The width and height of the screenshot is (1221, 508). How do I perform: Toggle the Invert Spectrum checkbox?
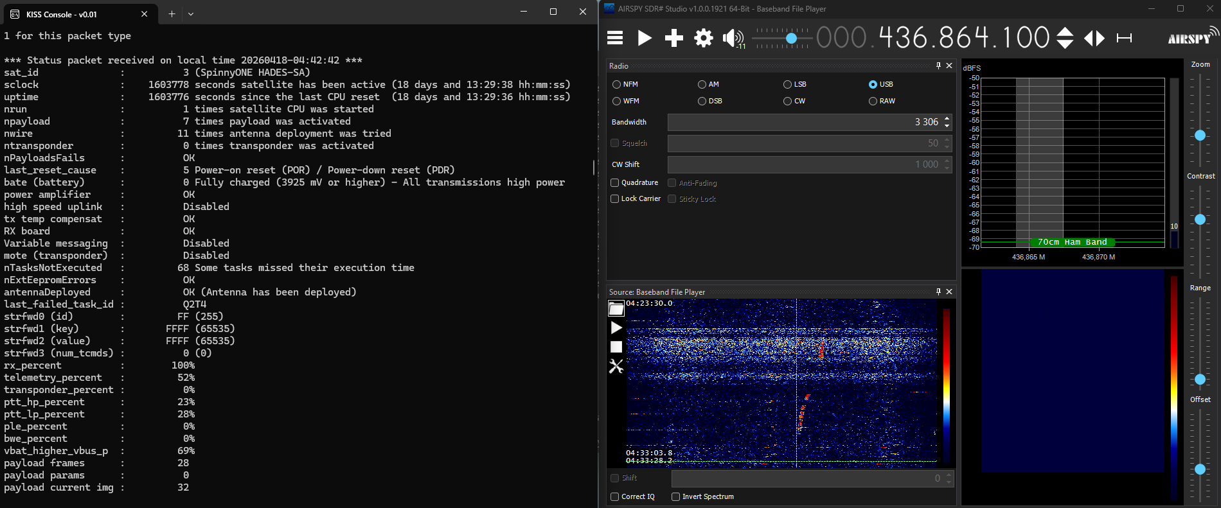[676, 496]
